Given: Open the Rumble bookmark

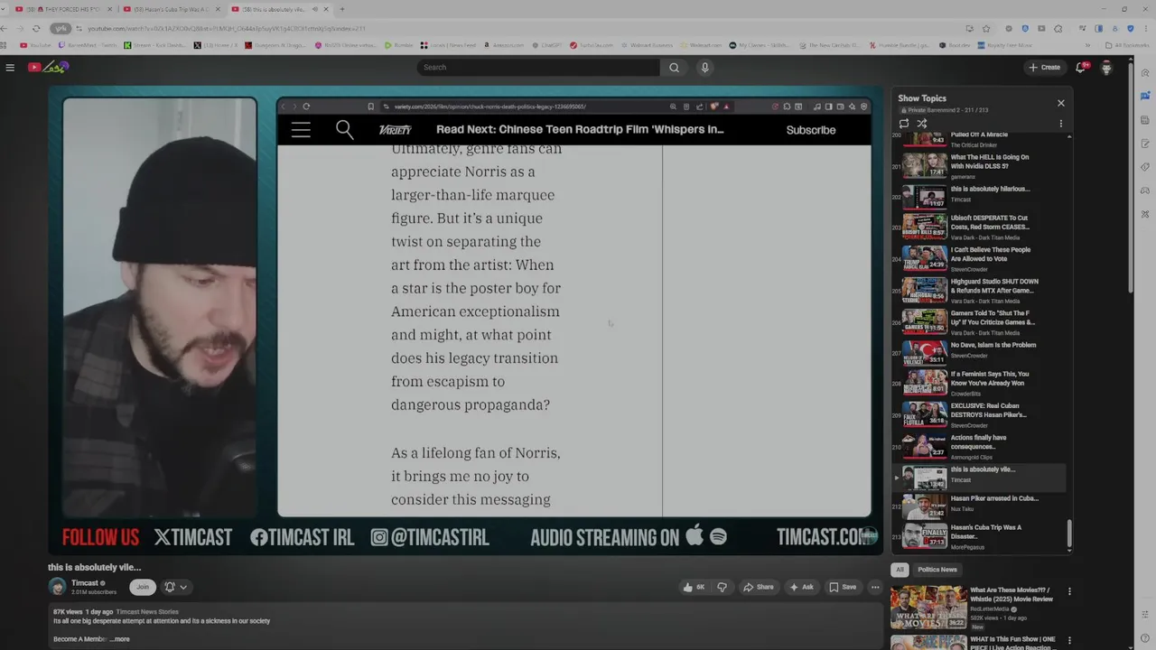Looking at the screenshot, I should [x=398, y=45].
